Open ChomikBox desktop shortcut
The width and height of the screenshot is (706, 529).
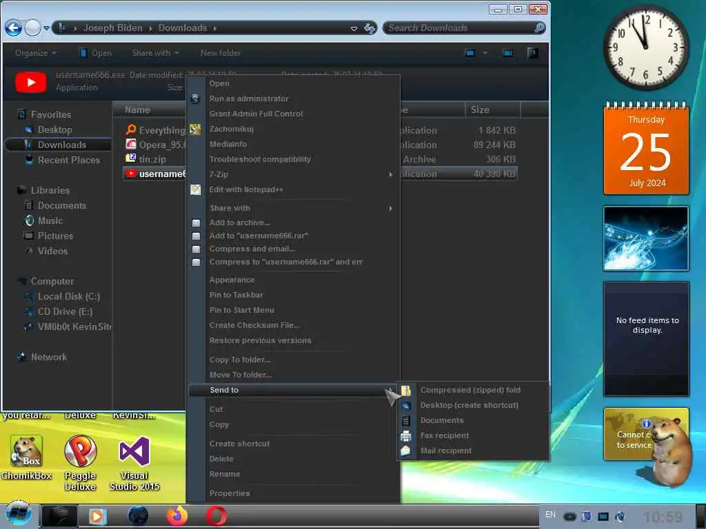coord(27,458)
